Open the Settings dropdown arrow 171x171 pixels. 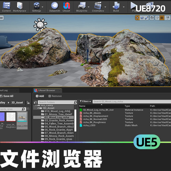42,7
